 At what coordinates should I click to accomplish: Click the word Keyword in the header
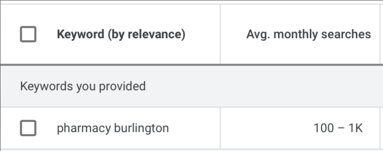click(x=80, y=34)
